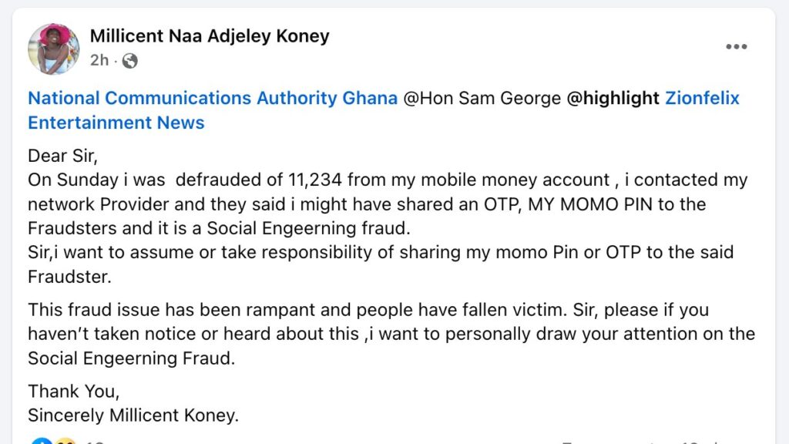Click the bold @highlight mention

click(x=613, y=98)
